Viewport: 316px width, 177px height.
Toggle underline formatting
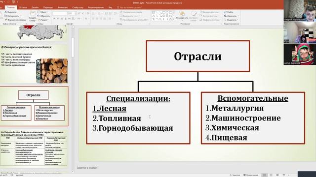point(62,19)
